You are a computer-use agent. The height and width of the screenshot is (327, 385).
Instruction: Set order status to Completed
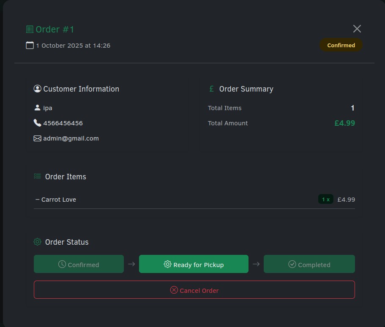(309, 264)
